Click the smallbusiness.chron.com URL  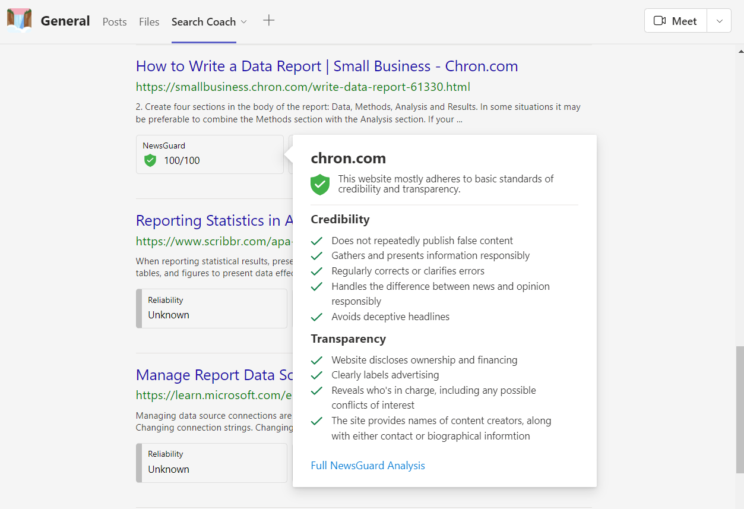(303, 87)
